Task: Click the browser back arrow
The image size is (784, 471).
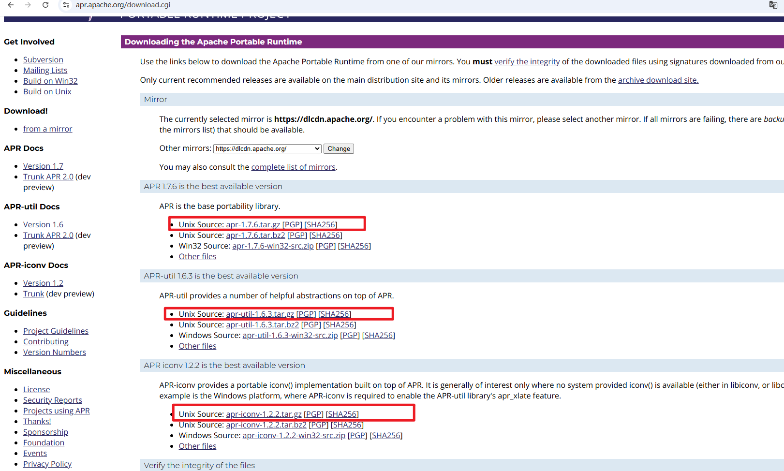Action: 11,5
